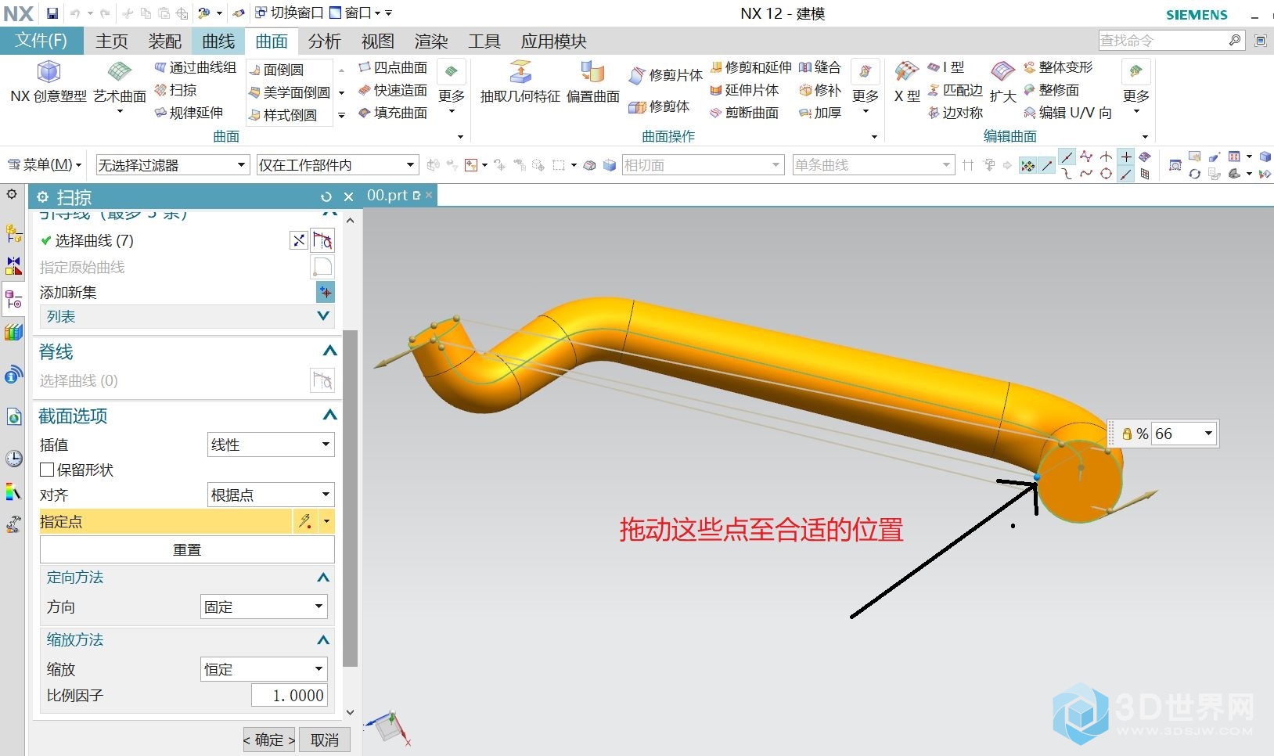Open 扩大 surface tool
The image size is (1274, 756).
click(x=1002, y=82)
